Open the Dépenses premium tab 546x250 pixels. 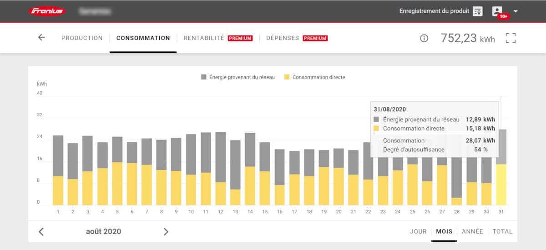coord(297,38)
